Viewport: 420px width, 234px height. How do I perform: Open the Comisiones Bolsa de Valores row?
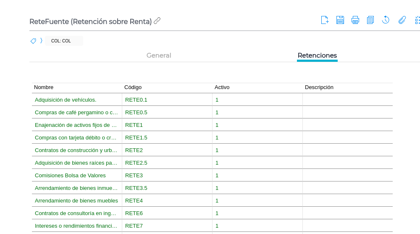(70, 175)
